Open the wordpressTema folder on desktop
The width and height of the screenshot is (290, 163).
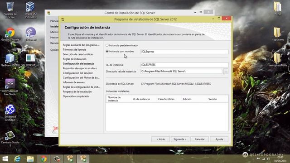278,60
